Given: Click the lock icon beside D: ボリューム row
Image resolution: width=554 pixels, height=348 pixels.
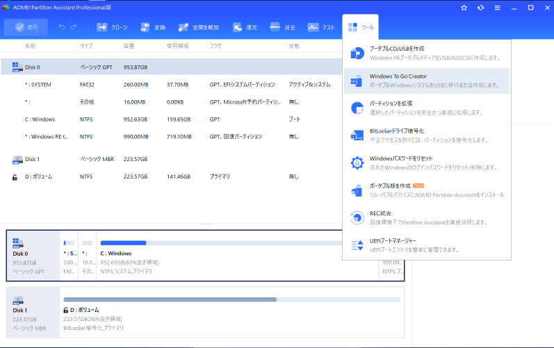Looking at the screenshot, I should 15,177.
